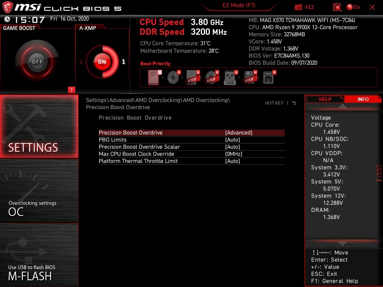Click the DRAM 1.368V voltage reading
Screen dimensions: 383x287
click(325, 213)
